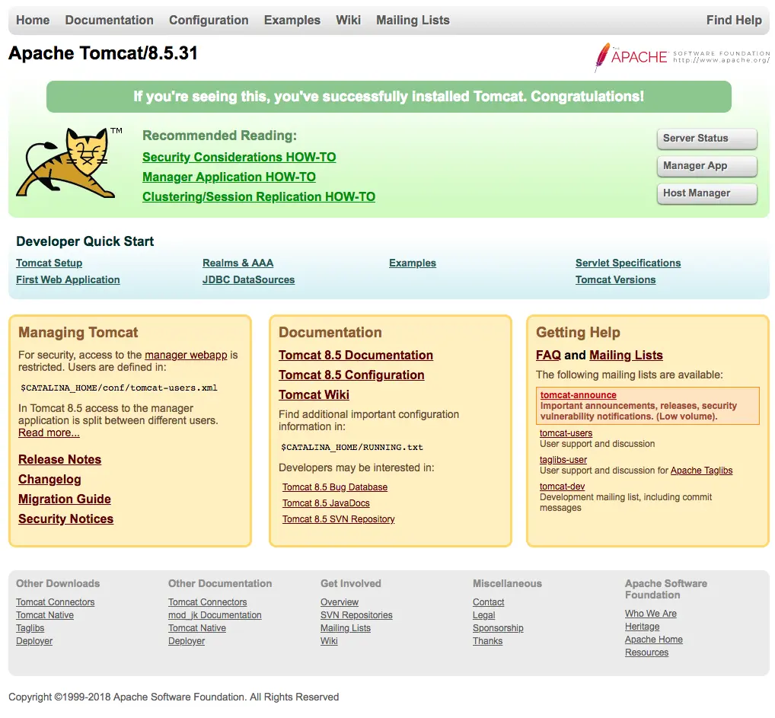This screenshot has height=718, width=775.
Task: Open the Apache Software Foundation feather logo
Action: [682, 57]
